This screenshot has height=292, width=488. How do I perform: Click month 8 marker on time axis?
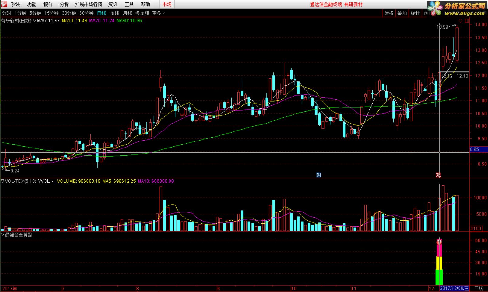coord(137,288)
